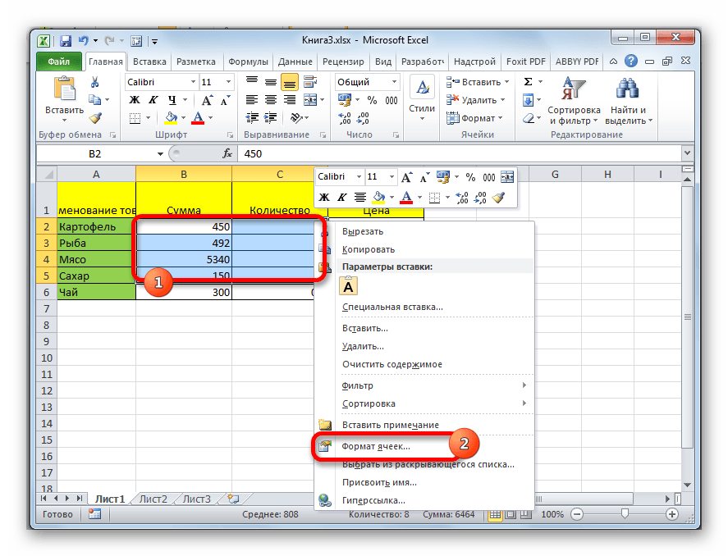Image resolution: width=728 pixels, height=556 pixels.
Task: Switch to Page Layout view in status bar
Action: click(511, 514)
